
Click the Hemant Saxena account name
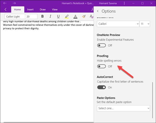click(108, 3)
